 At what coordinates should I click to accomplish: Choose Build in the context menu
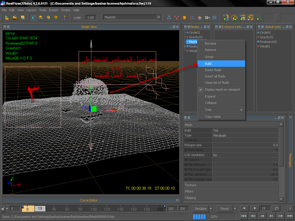click(x=221, y=64)
